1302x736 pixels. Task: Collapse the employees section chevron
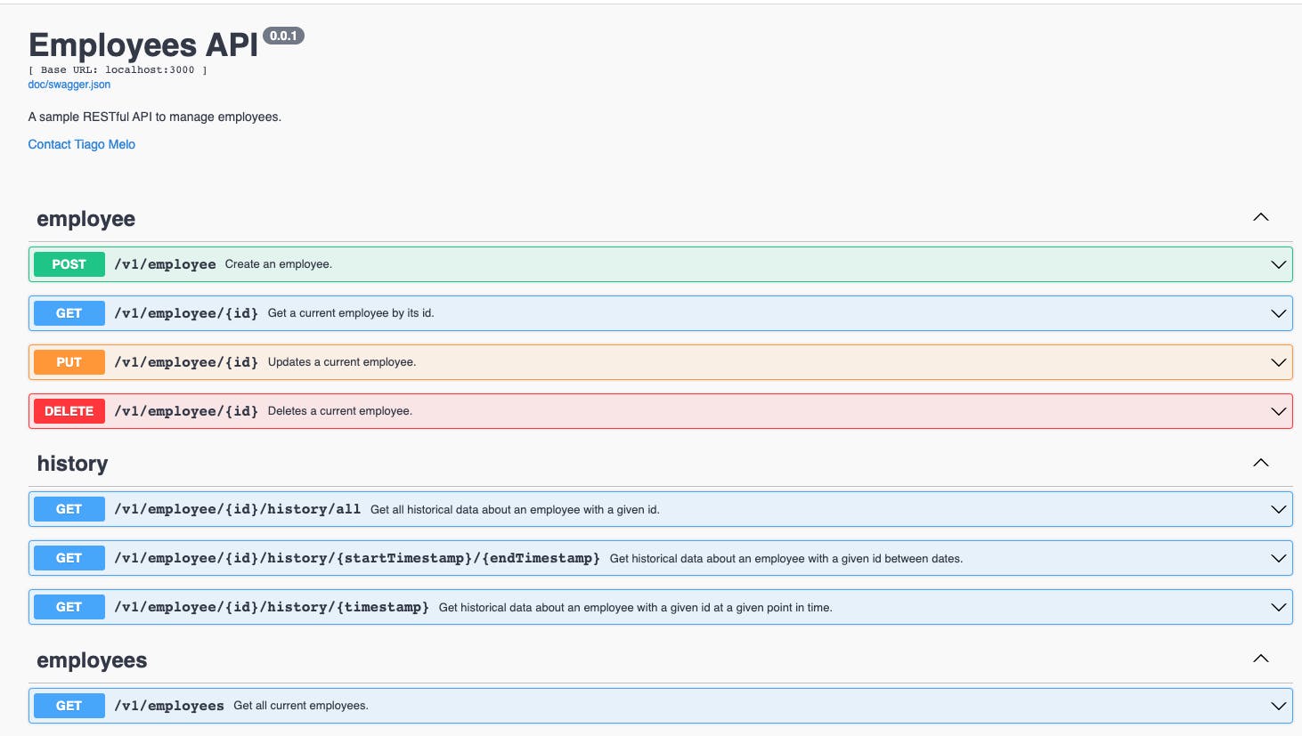(x=1260, y=659)
